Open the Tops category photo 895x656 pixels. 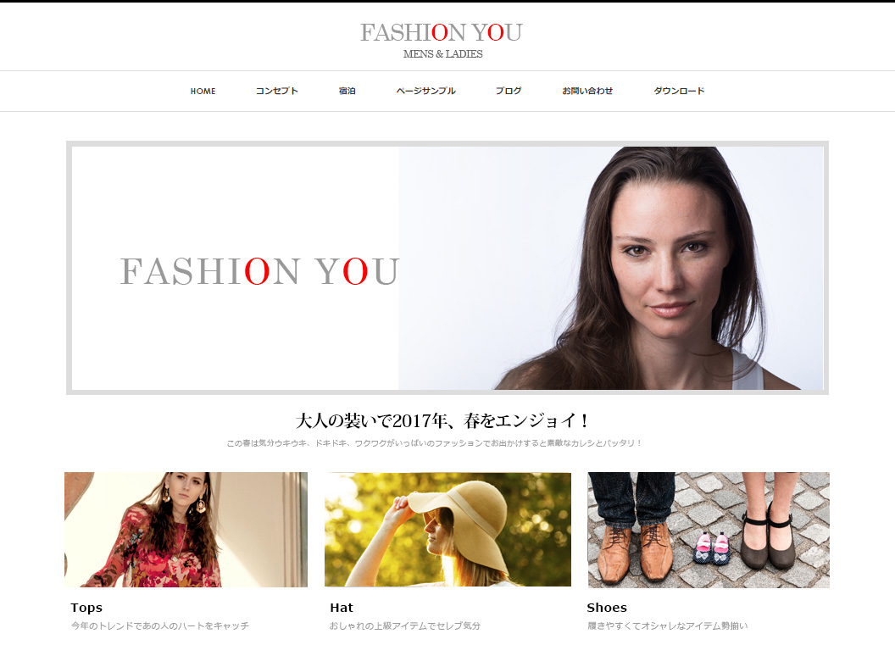coord(186,529)
